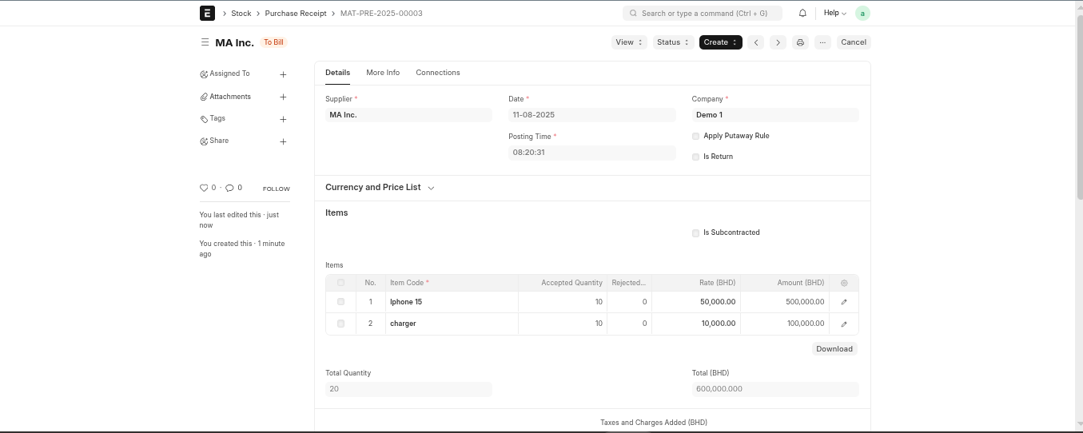This screenshot has width=1083, height=433.
Task: Go to next document arrow
Action: [778, 42]
